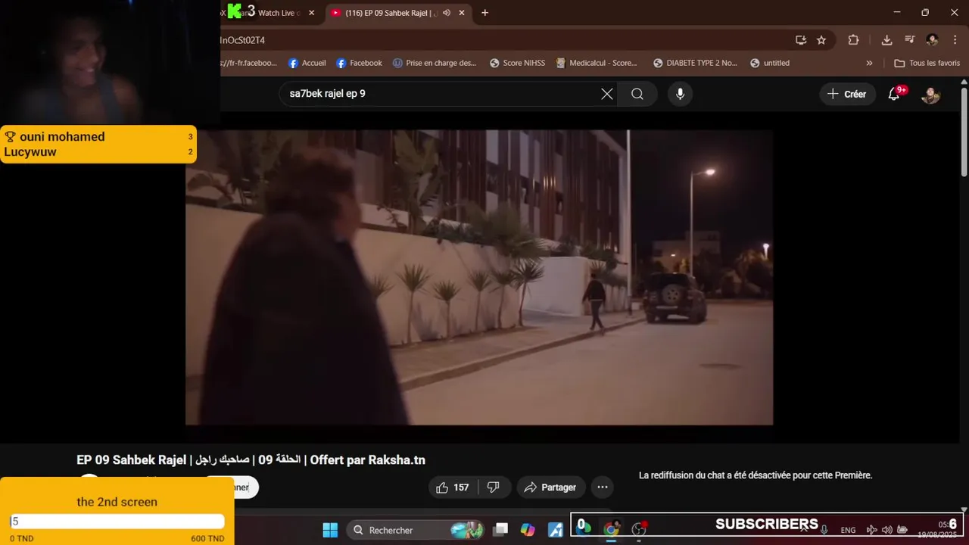
Task: Like the video with thumbs up
Action: pyautogui.click(x=452, y=487)
